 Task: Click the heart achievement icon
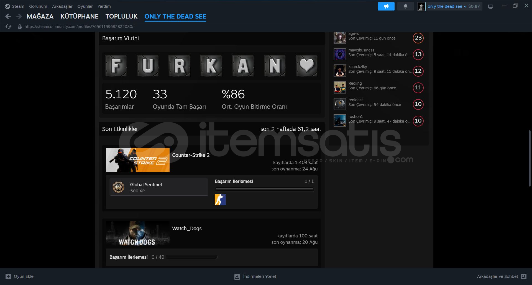pos(306,66)
